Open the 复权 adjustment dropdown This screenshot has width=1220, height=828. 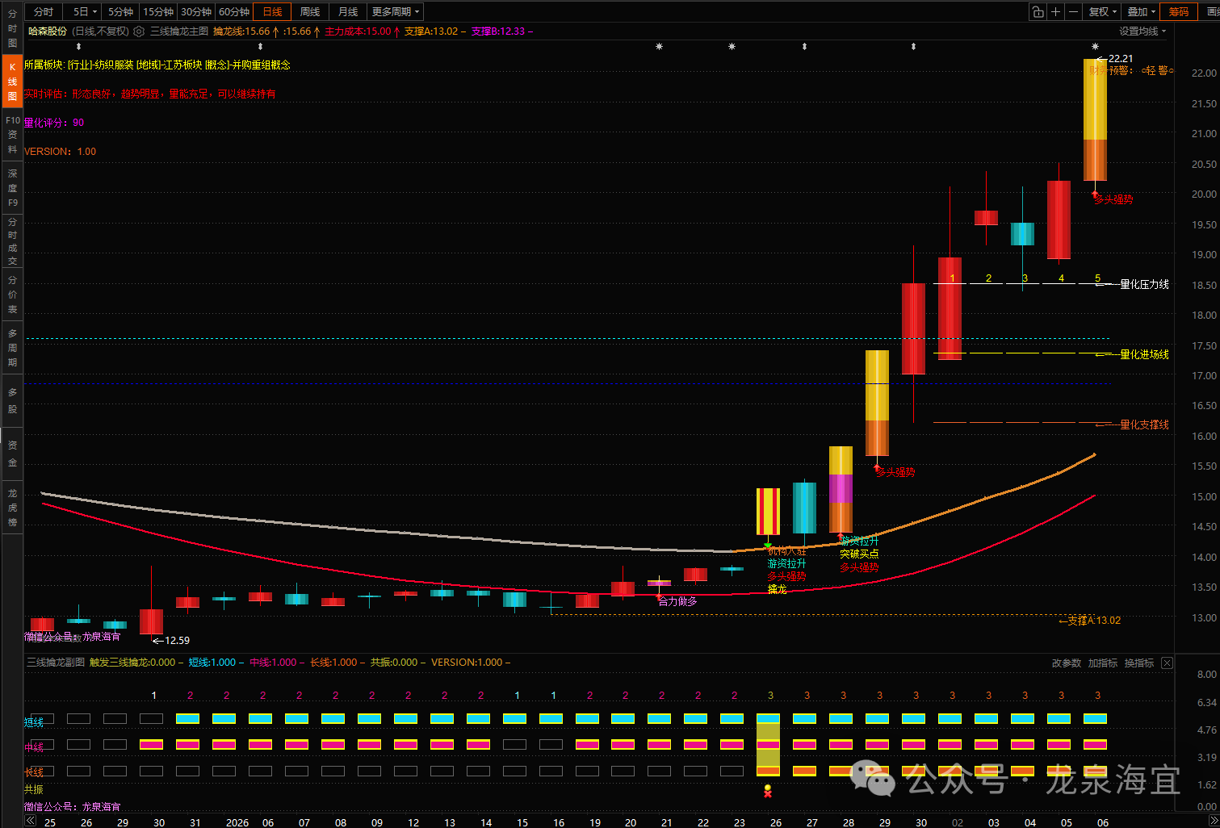click(1102, 11)
